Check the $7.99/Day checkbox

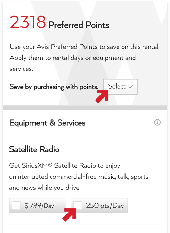click(x=16, y=205)
